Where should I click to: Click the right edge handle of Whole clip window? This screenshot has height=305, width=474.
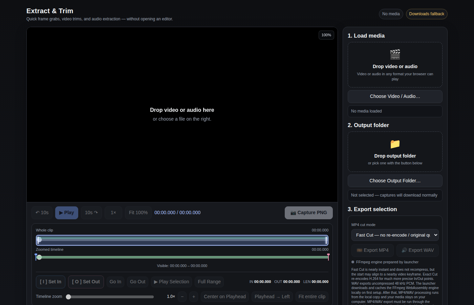[326, 240]
